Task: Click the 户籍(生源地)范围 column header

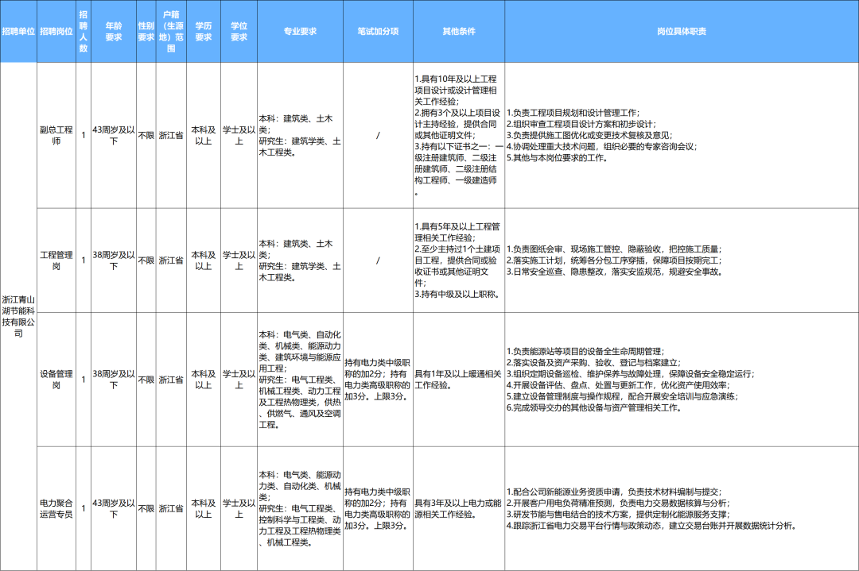Action: [172, 31]
